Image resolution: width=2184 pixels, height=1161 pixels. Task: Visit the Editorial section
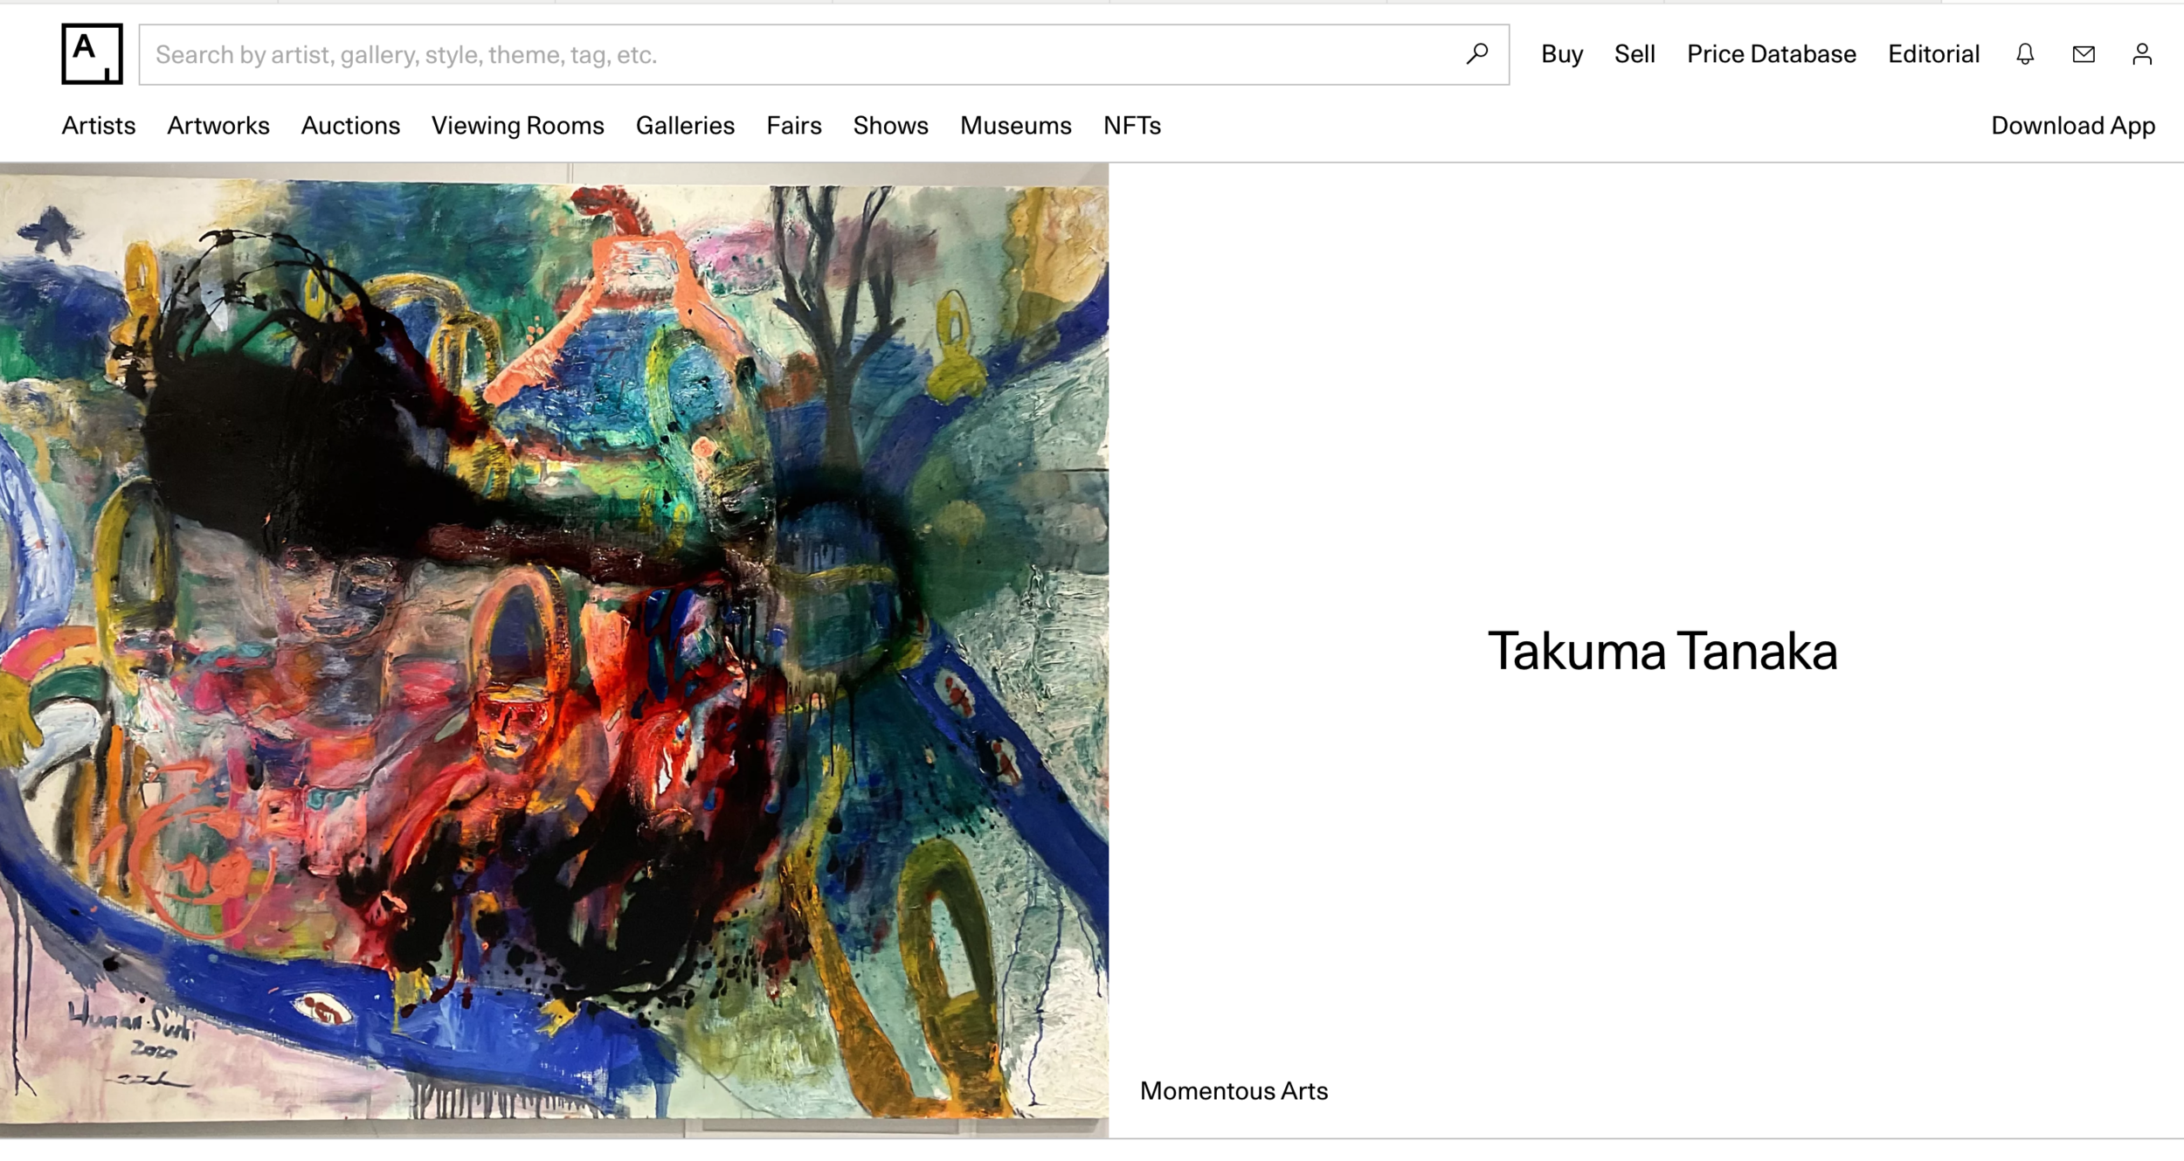tap(1933, 54)
